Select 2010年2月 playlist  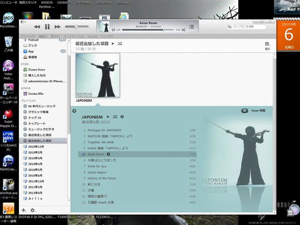(x=35, y=152)
